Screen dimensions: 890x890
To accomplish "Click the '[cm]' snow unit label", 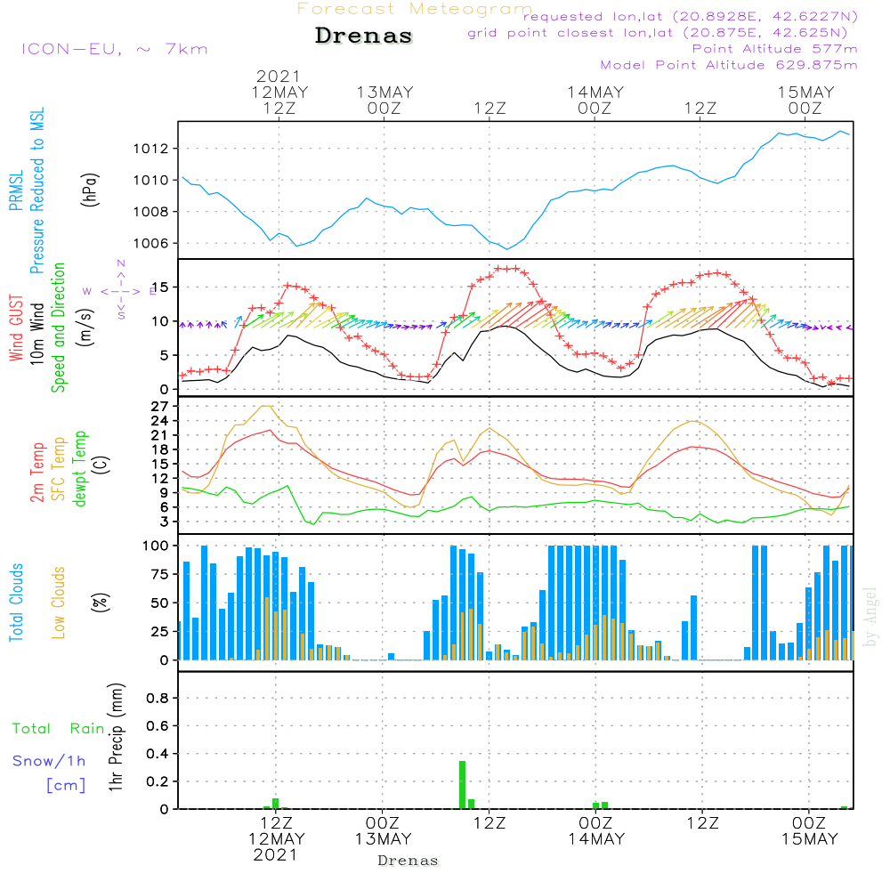I will (66, 786).
